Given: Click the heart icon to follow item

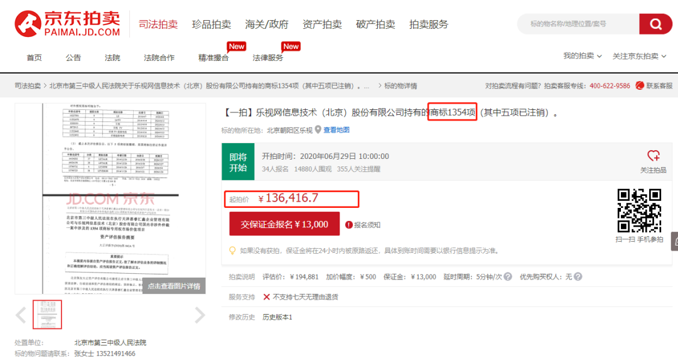Looking at the screenshot, I should click(x=654, y=155).
